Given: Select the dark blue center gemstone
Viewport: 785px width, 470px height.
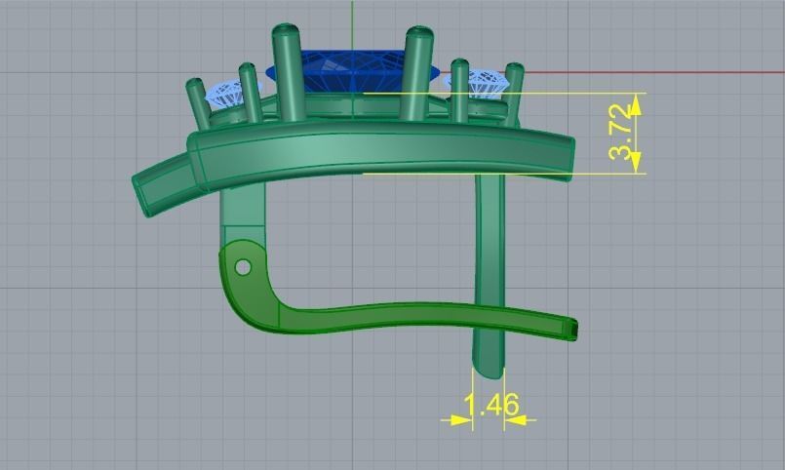Looking at the screenshot, I should coord(353,70).
